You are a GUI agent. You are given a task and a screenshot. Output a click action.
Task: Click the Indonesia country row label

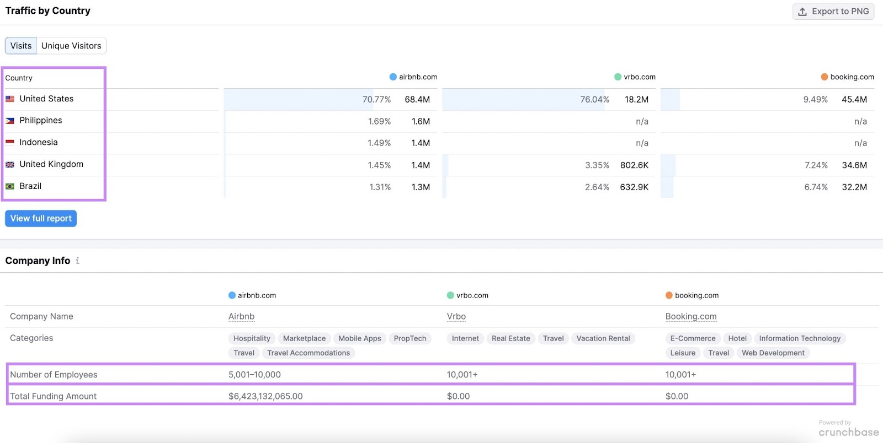39,142
